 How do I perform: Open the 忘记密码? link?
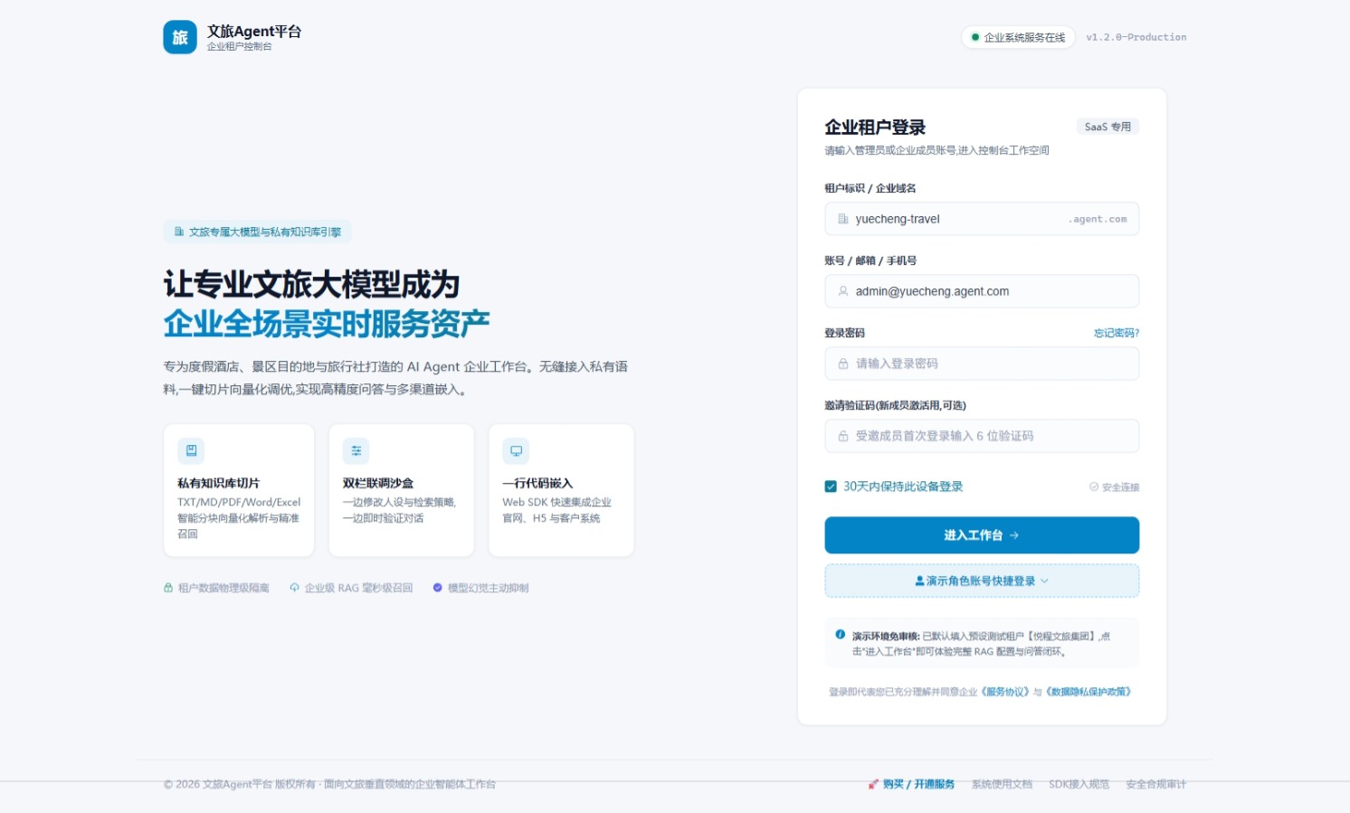coord(1117,333)
